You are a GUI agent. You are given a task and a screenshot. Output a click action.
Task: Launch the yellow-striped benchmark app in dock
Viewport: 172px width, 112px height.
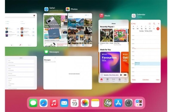pyautogui.click(x=108, y=103)
